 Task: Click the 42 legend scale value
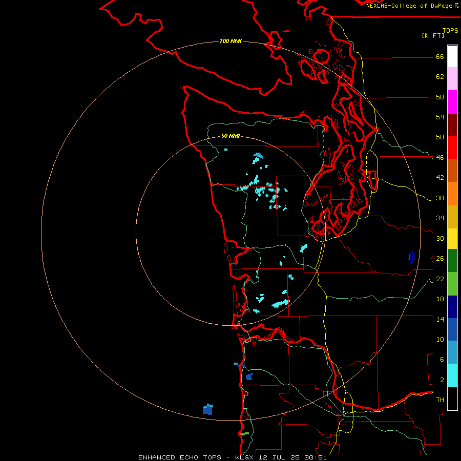click(x=440, y=178)
